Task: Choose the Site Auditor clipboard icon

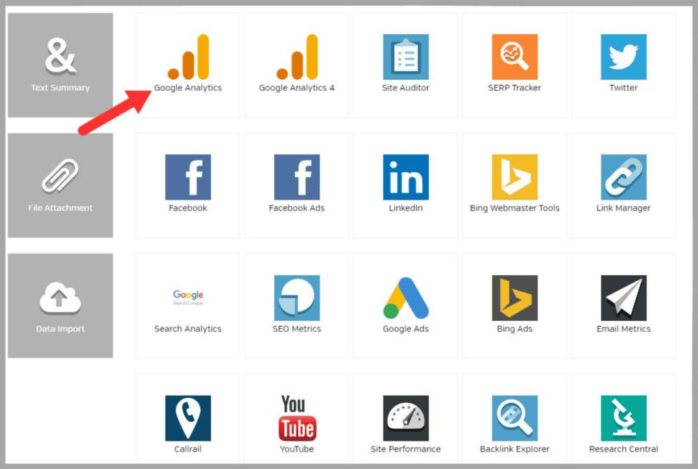Action: coord(406,57)
